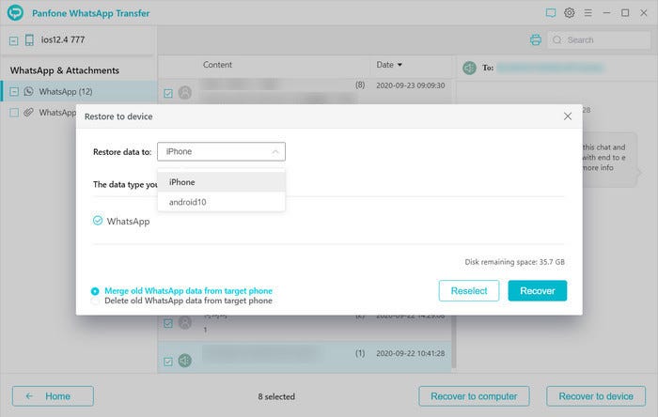Image resolution: width=658 pixels, height=417 pixels.
Task: Click the 2020-09-22 10:41:28 date cell
Action: coord(411,353)
